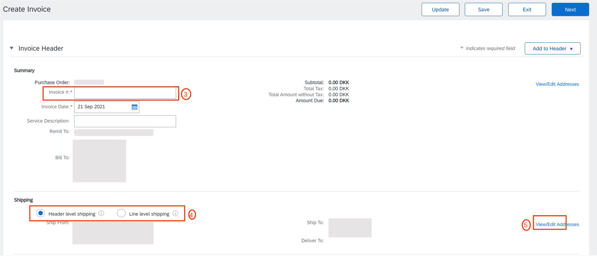Click the Ship To address
597x256 pixels.
point(350,228)
